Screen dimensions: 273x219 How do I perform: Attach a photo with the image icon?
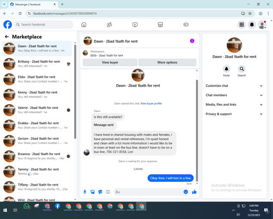tap(93, 192)
